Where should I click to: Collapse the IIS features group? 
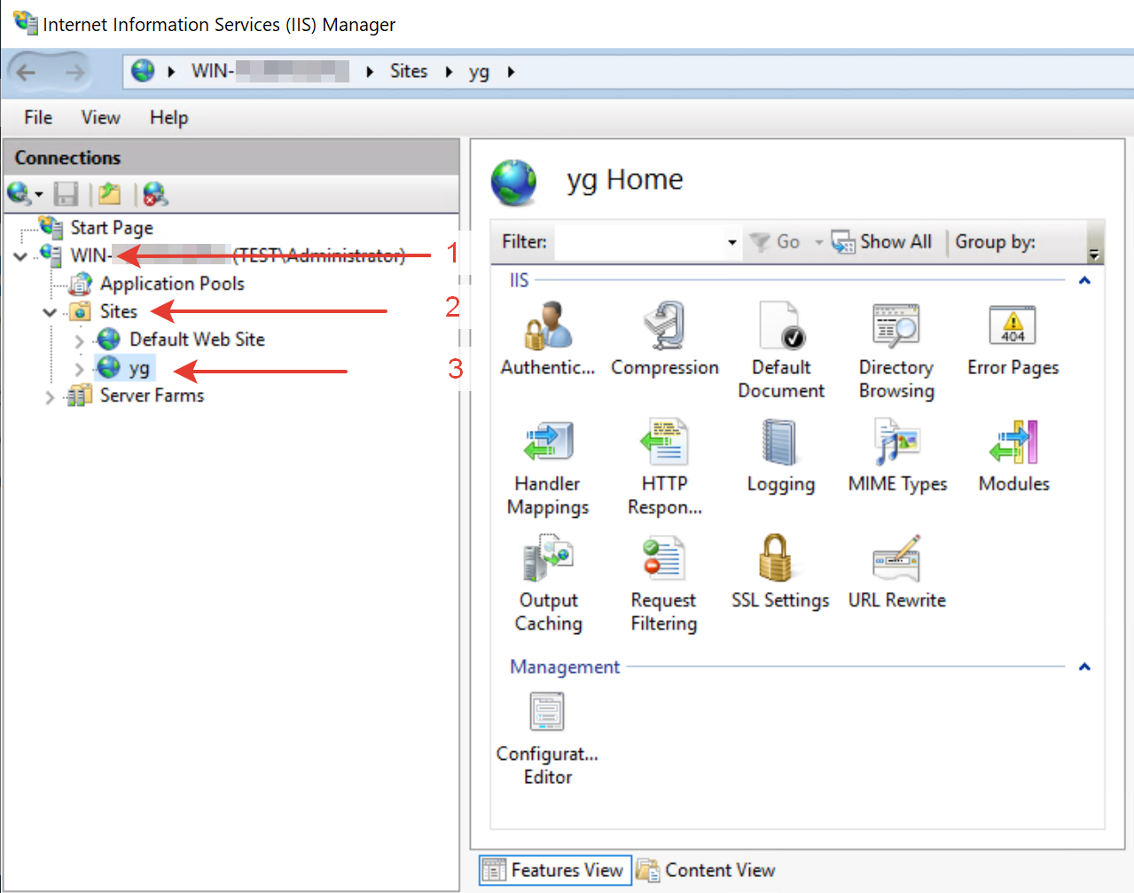1083,281
